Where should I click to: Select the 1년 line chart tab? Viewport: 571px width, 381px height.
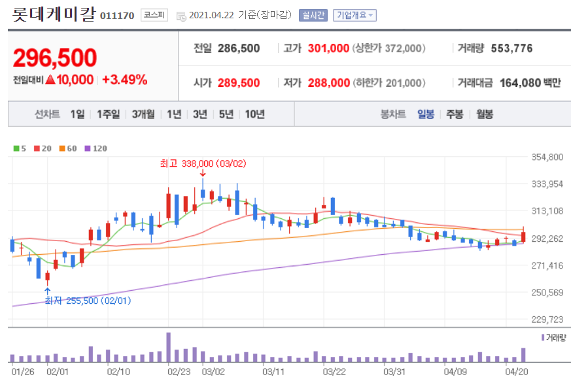point(174,114)
